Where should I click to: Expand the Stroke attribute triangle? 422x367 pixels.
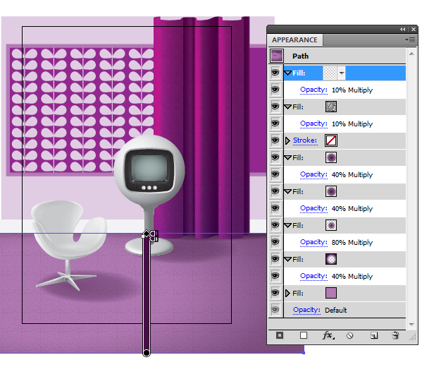coord(287,140)
